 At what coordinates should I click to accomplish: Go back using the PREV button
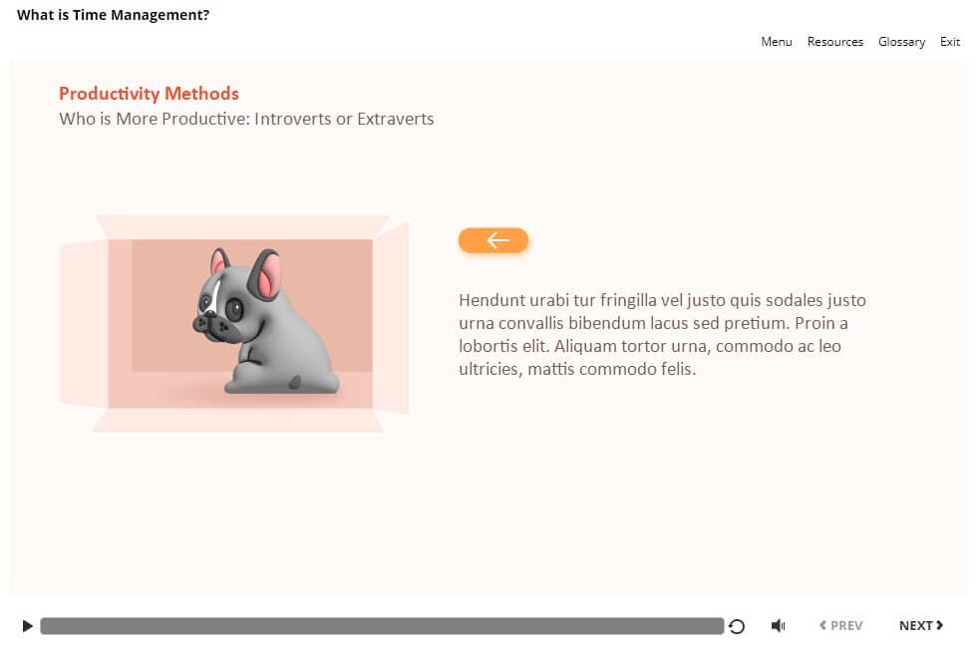pyautogui.click(x=841, y=625)
